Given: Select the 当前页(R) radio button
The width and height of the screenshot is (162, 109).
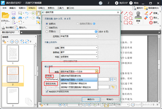Looking at the screenshot, I should tap(47, 27).
